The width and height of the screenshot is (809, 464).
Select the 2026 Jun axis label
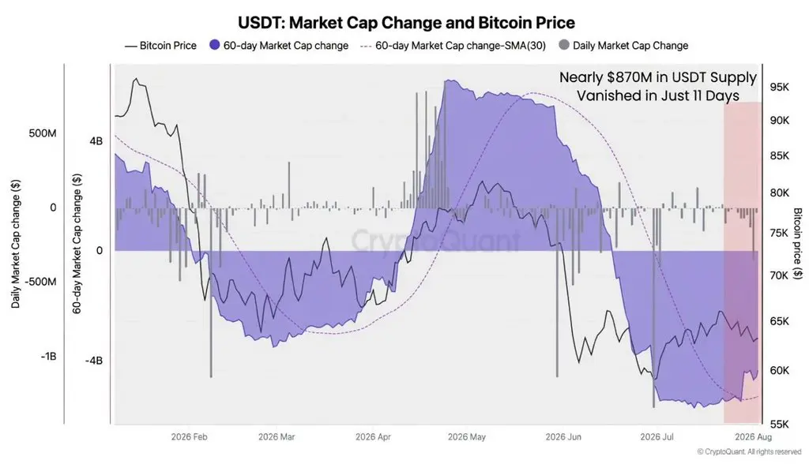click(x=563, y=436)
